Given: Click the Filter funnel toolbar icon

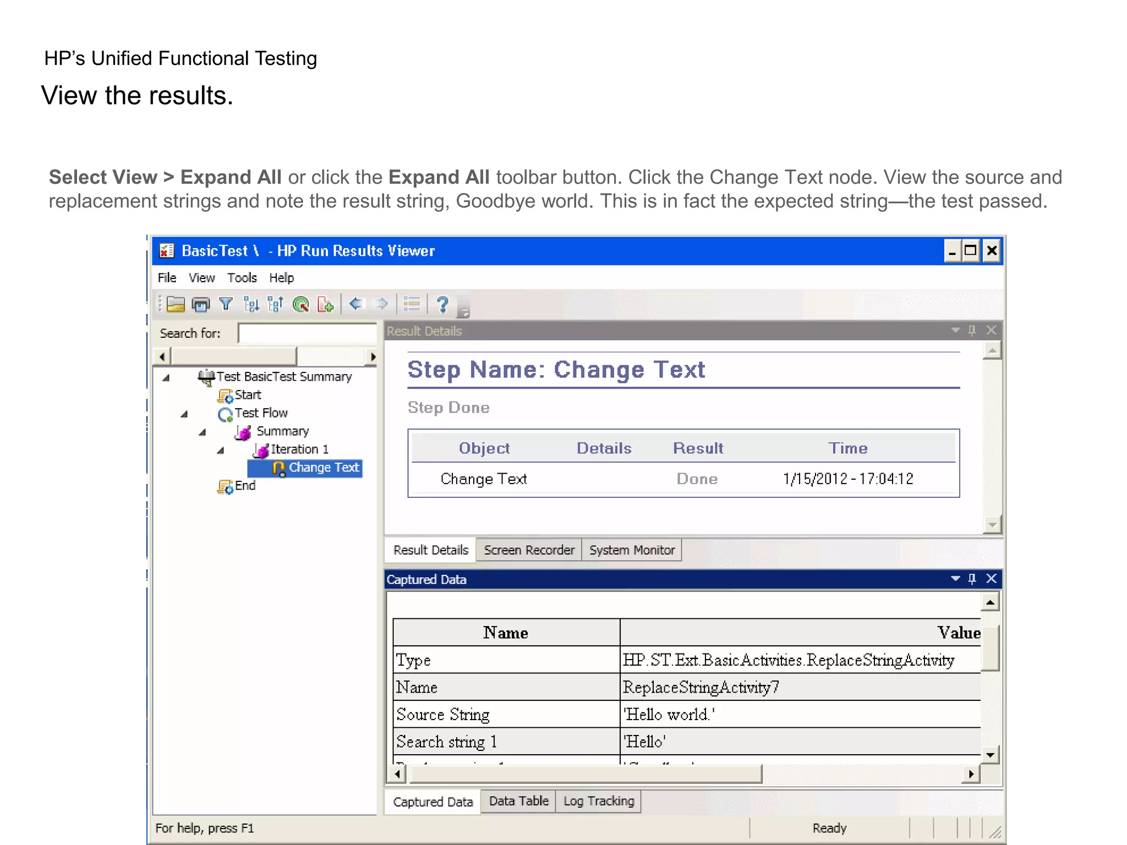Looking at the screenshot, I should click(x=226, y=304).
